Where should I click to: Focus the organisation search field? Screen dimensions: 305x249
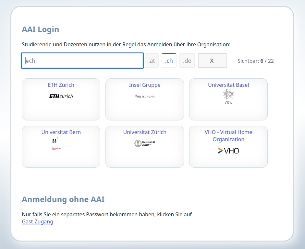click(82, 61)
